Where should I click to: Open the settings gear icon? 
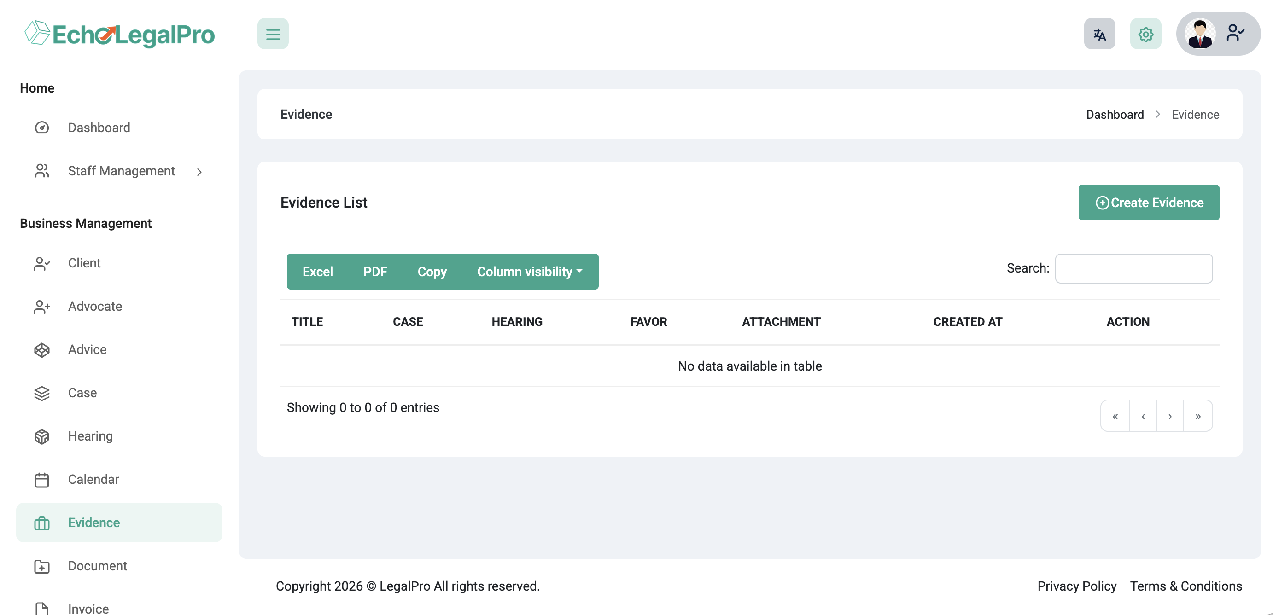coord(1145,34)
